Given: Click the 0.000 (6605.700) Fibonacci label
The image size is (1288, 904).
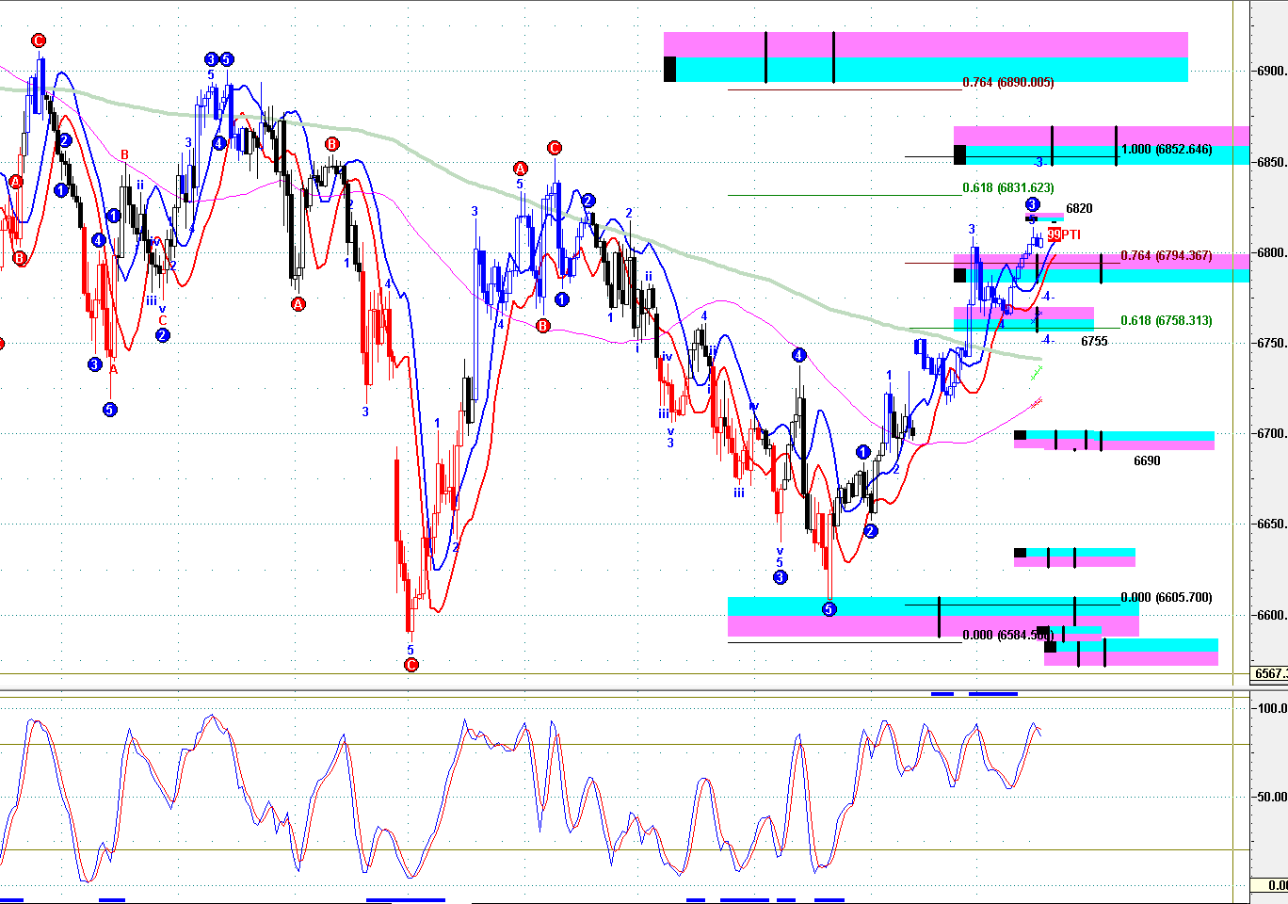Looking at the screenshot, I should click(x=1166, y=598).
